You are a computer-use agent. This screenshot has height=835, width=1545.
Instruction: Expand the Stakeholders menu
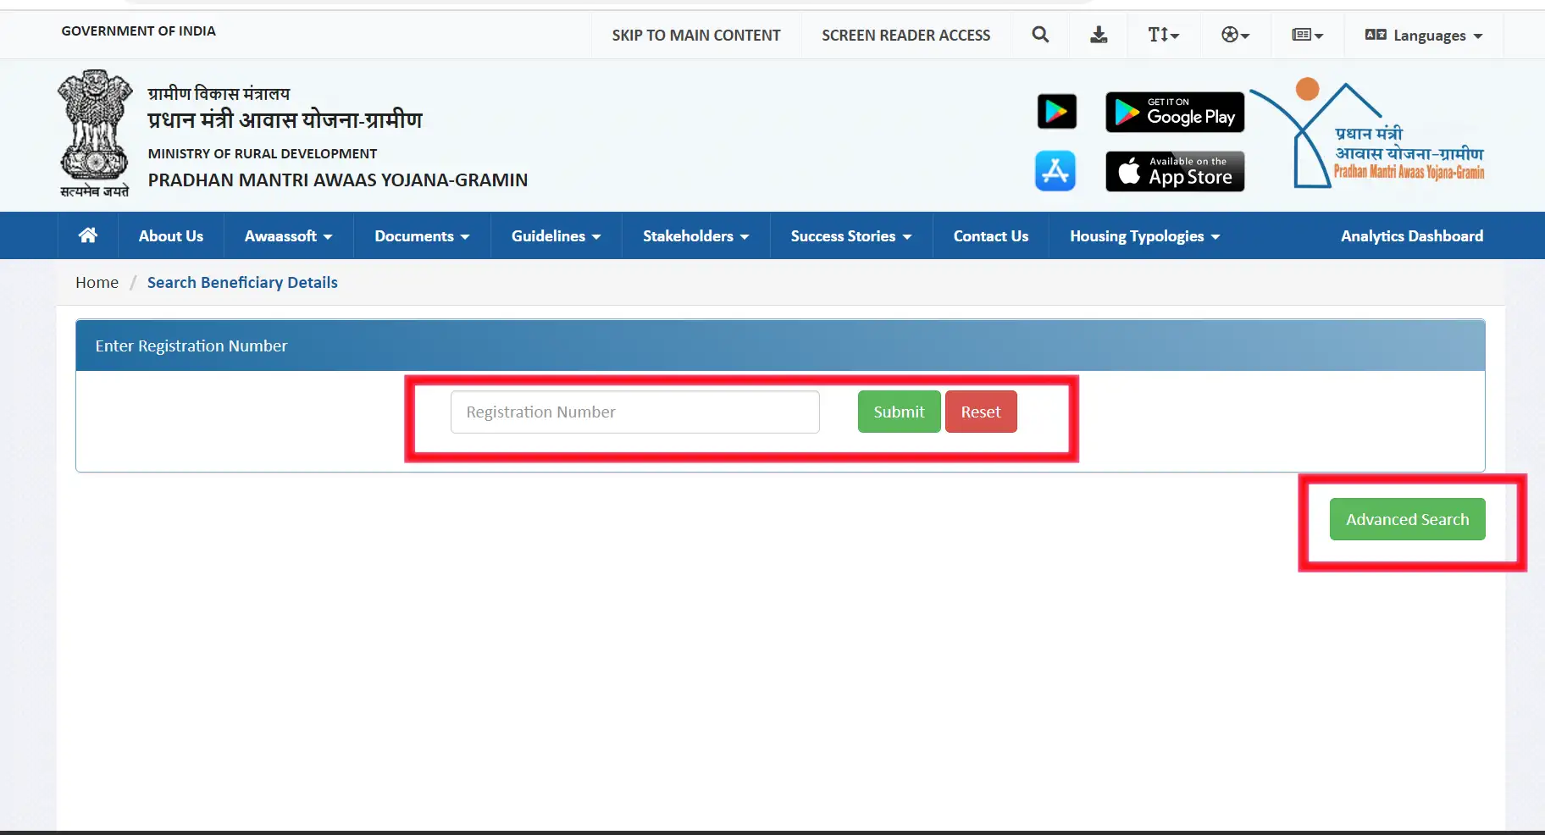pyautogui.click(x=695, y=236)
